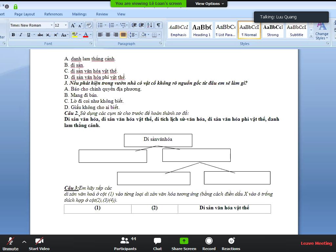Toggle Underline formatting button
This screenshot has height=252, width=336.
coord(29,35)
